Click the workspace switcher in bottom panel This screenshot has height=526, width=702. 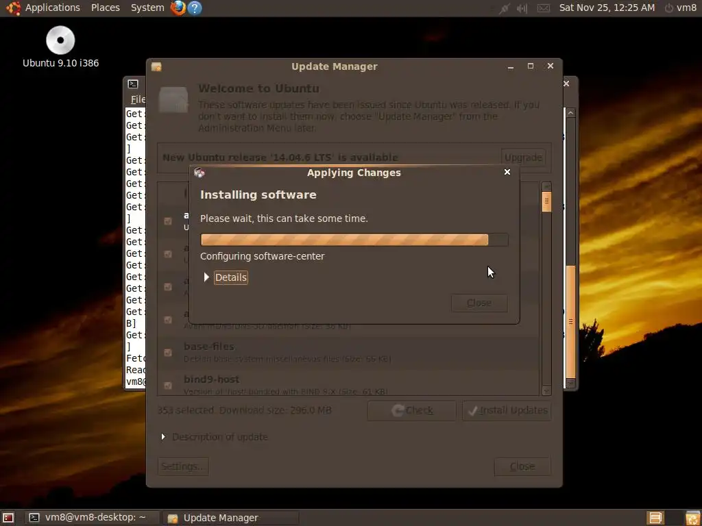pos(655,518)
